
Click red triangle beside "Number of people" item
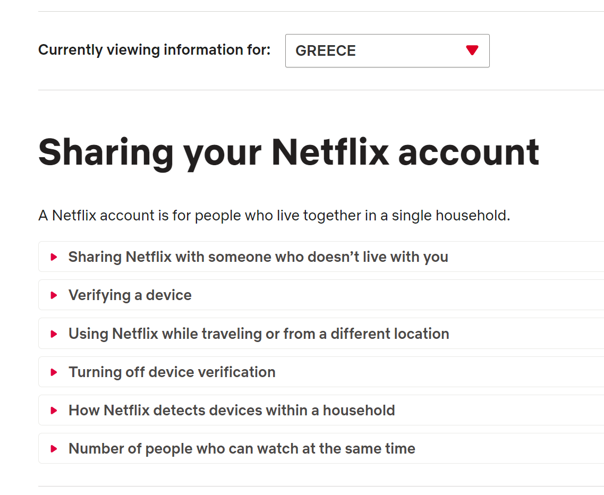point(54,449)
